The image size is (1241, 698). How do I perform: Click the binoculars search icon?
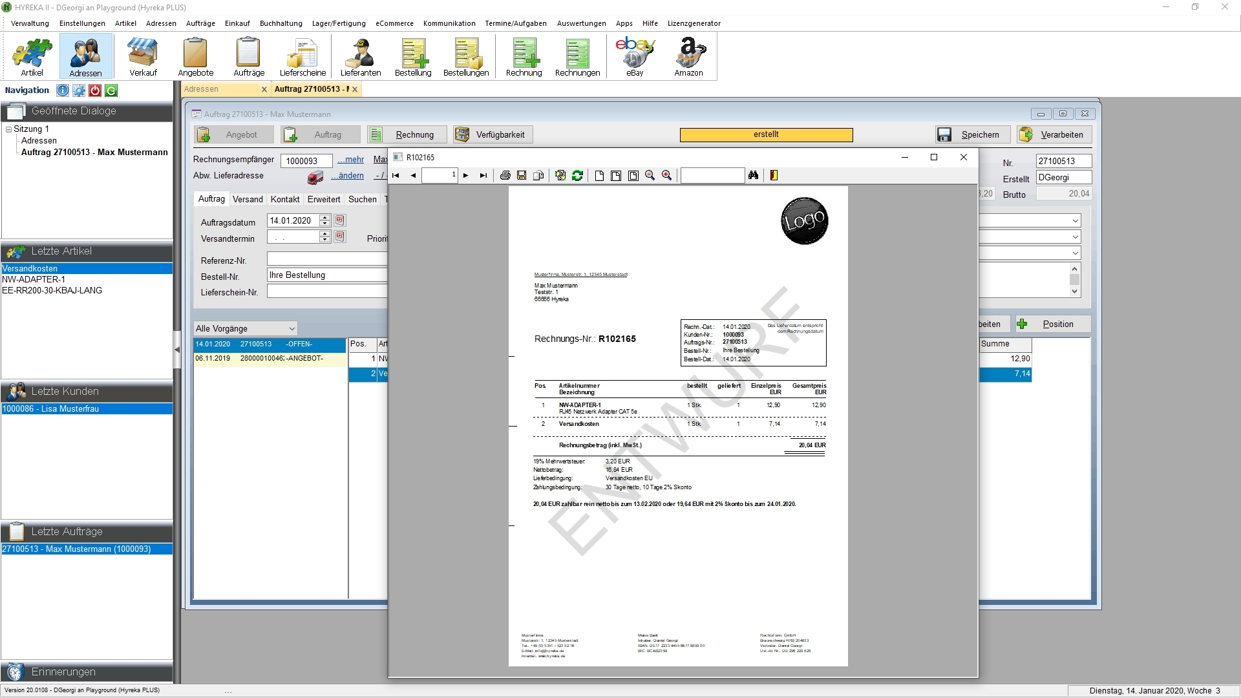coord(753,176)
